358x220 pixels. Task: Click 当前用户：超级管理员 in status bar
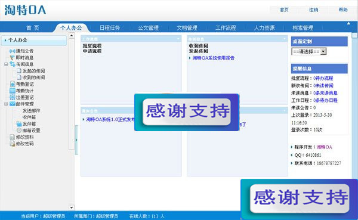point(43,216)
